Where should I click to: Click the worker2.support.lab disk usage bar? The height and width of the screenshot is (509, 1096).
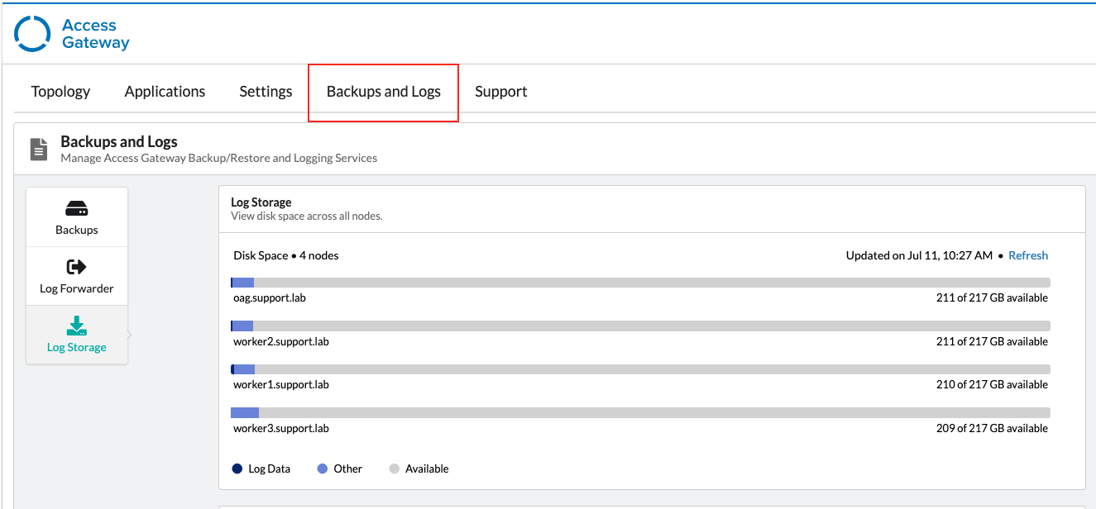pos(639,326)
